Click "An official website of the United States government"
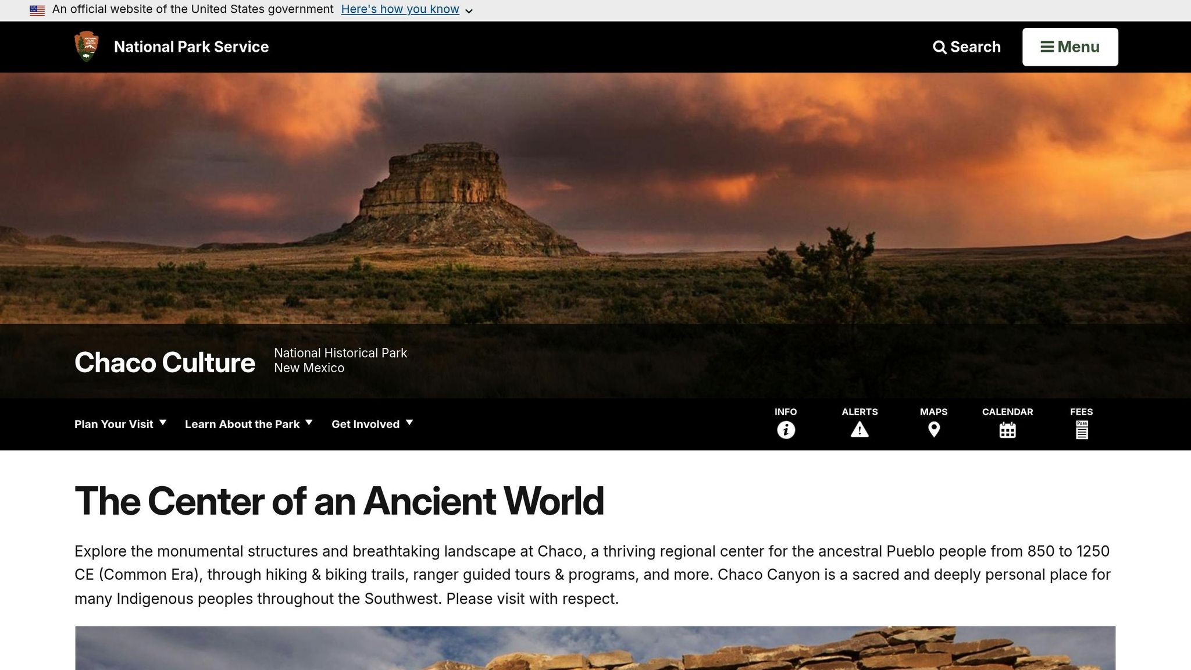 [192, 9]
